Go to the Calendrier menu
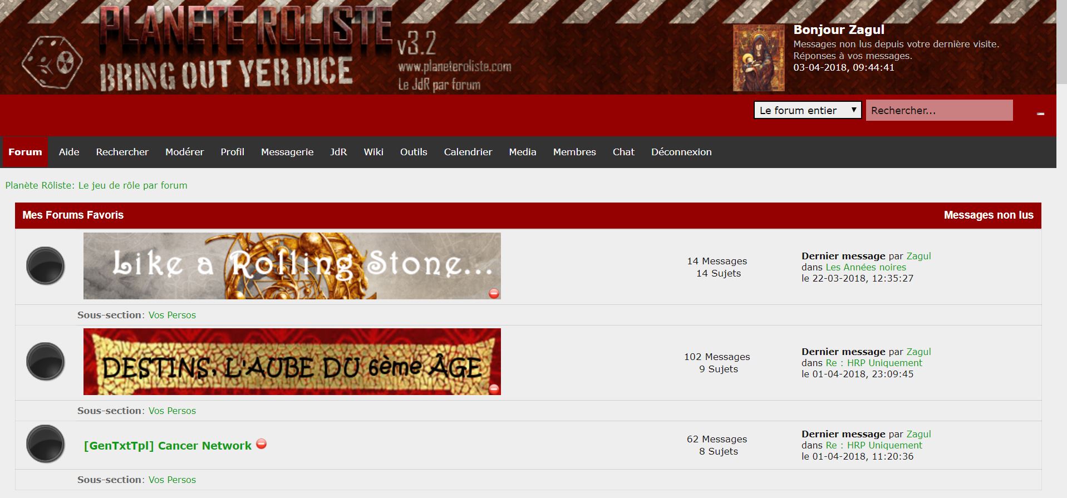Screen dimensions: 1067x498 (x=468, y=152)
